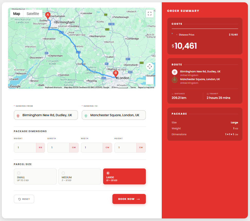Click the CM unit badge on Width
The height and width of the screenshot is (221, 250).
[x=107, y=148]
